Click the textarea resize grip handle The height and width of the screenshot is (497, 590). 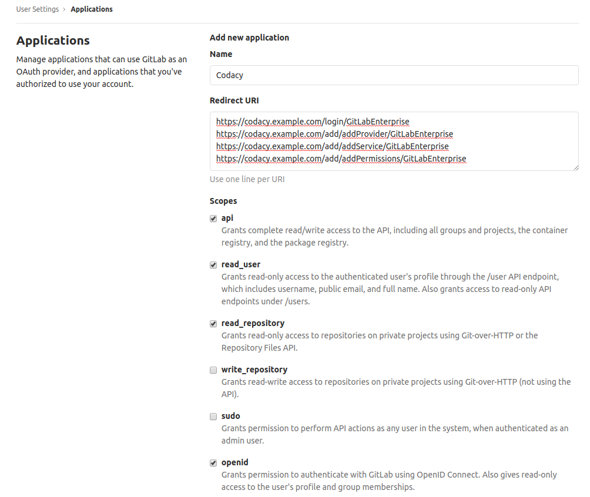tap(575, 167)
